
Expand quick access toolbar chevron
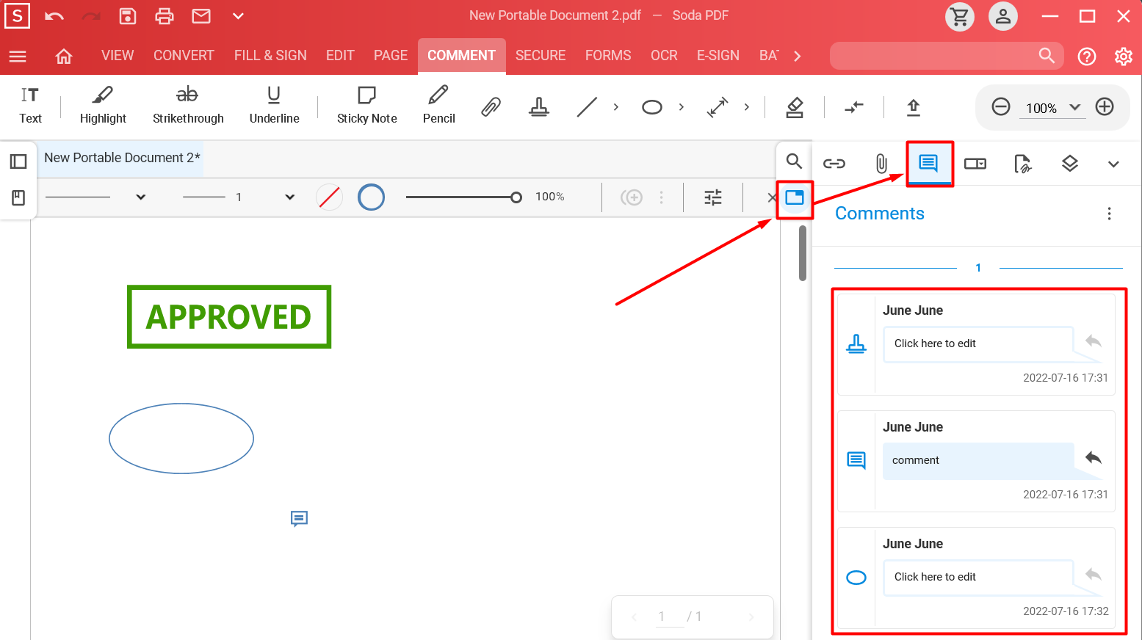[x=238, y=16]
